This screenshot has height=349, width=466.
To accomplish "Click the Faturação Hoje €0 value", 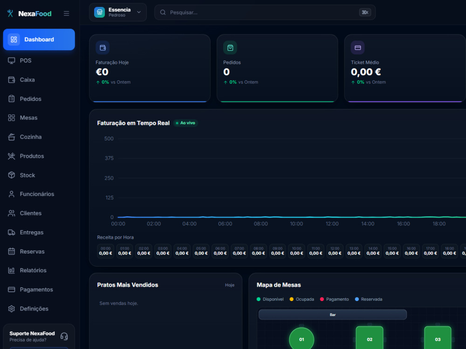I will pos(102,72).
